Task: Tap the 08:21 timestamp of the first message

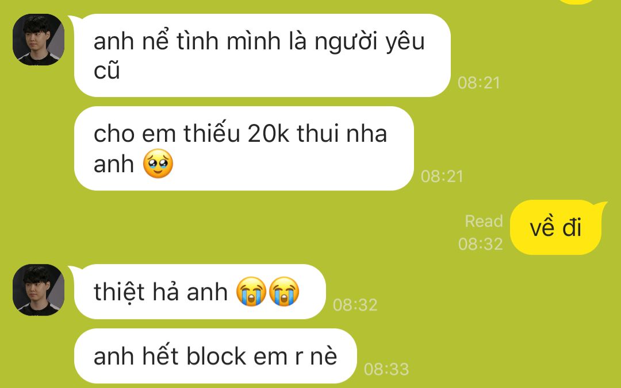Action: 479,83
